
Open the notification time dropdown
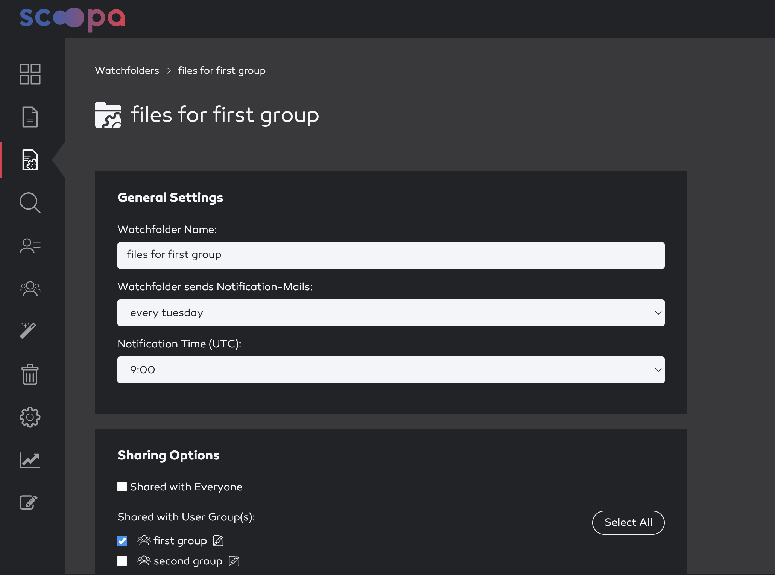tap(391, 370)
